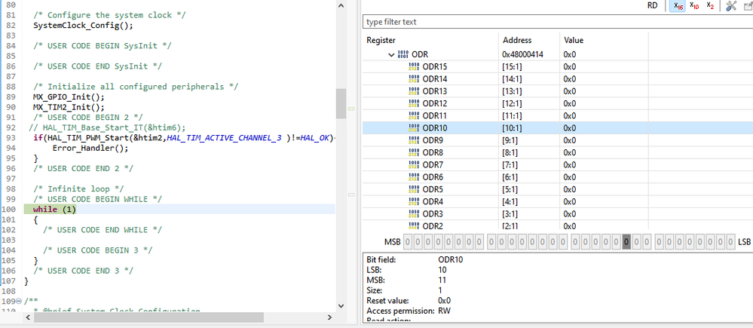The height and width of the screenshot is (328, 753).
Task: Click the [15:1] address cell
Action: tap(512, 67)
